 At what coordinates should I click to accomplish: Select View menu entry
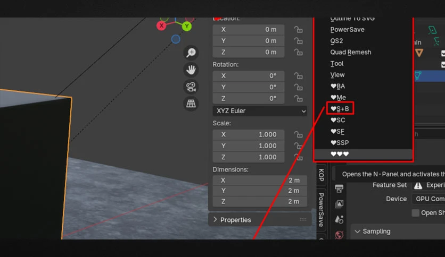click(x=337, y=75)
